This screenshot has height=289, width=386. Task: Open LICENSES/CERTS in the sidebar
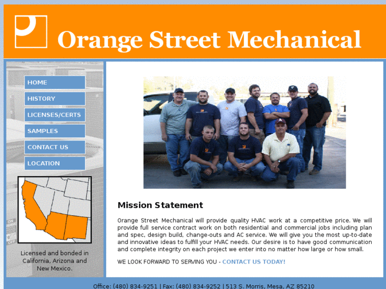coord(55,115)
